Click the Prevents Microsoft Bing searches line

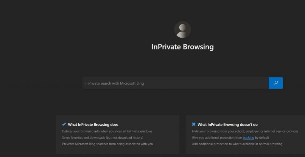click(x=107, y=144)
